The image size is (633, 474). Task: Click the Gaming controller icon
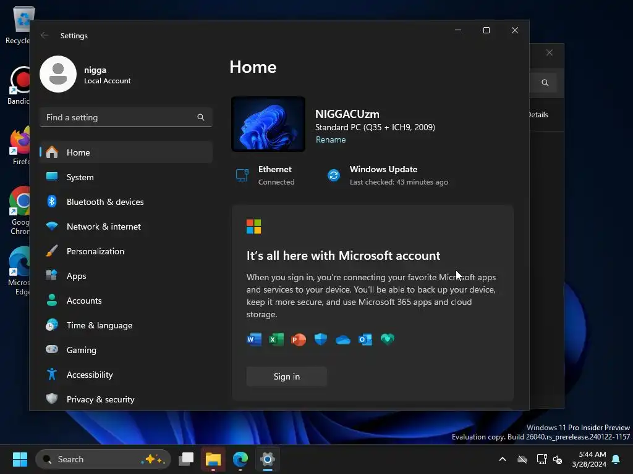coord(52,349)
